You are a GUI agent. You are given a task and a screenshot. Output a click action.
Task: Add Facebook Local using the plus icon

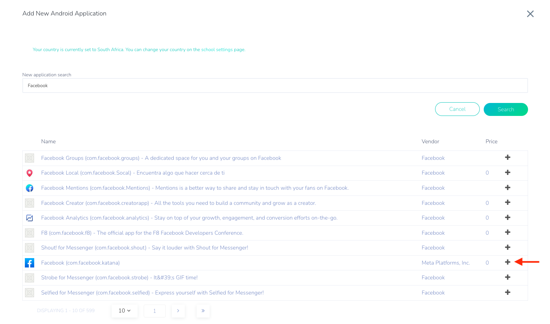tap(507, 172)
